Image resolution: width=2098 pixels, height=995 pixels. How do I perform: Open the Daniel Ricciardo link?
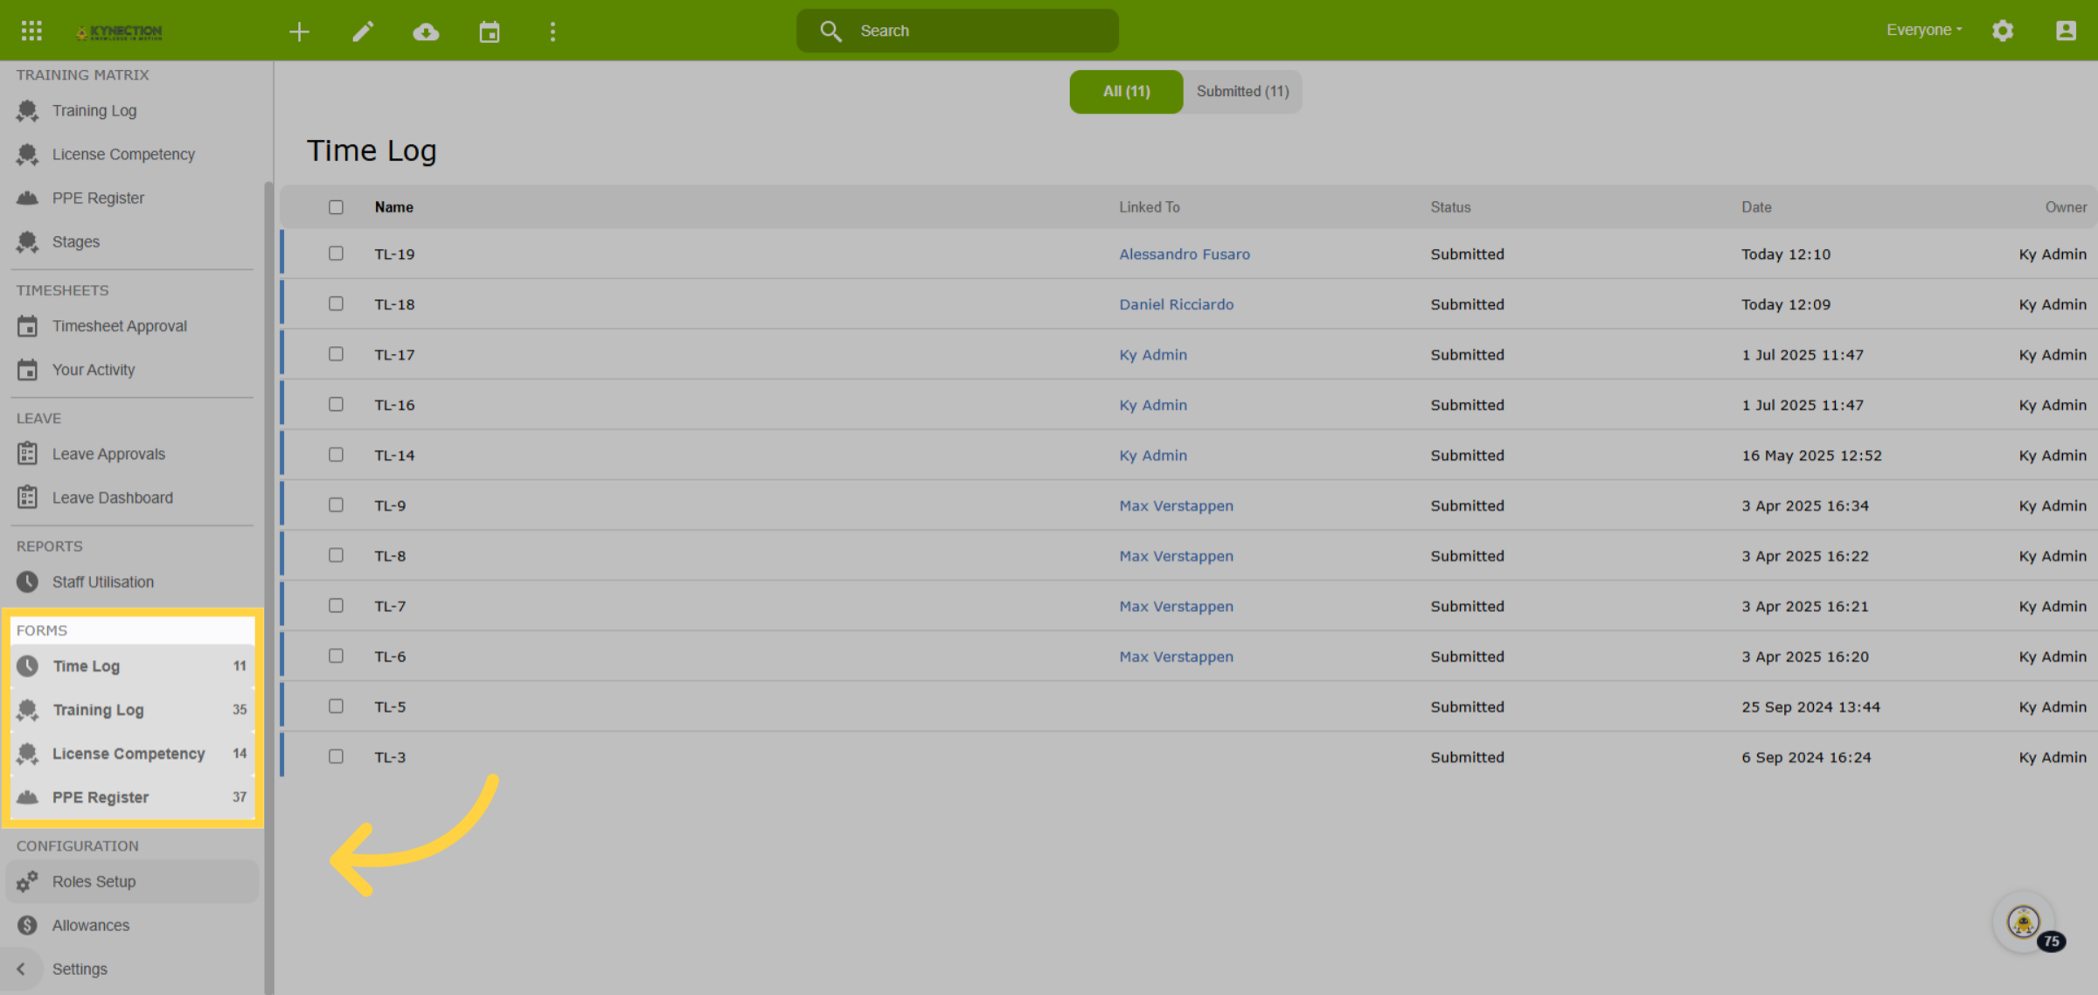[x=1177, y=305]
